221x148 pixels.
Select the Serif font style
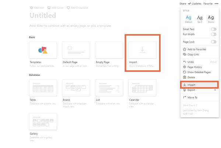pyautogui.click(x=200, y=19)
